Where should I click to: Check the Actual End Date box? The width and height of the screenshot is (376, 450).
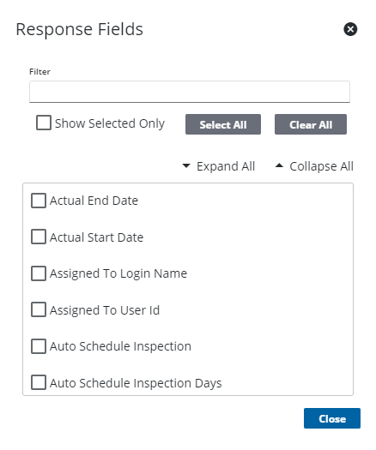(39, 201)
